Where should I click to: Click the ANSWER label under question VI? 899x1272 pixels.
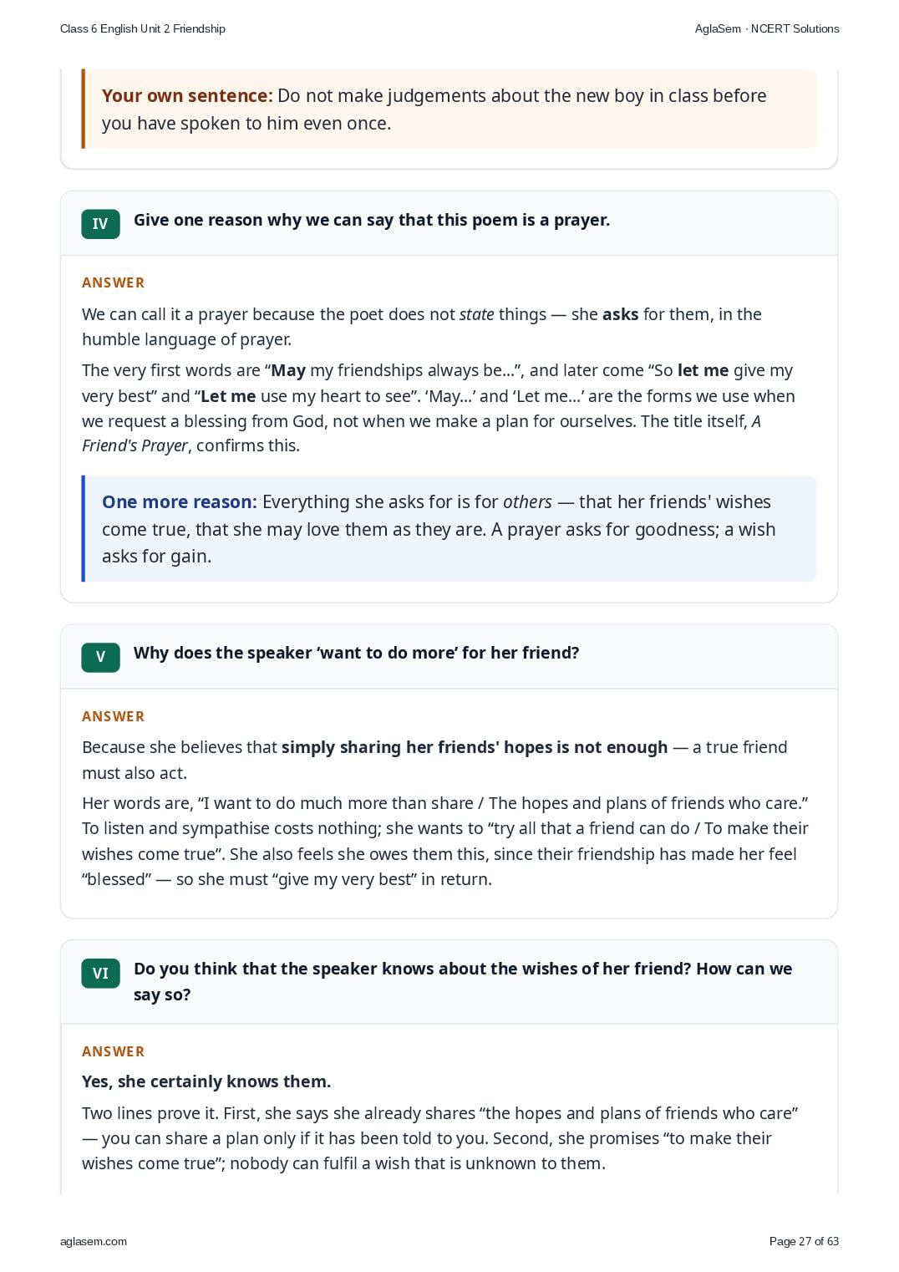114,1051
